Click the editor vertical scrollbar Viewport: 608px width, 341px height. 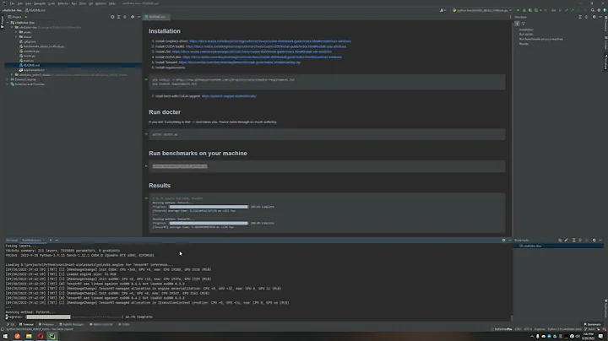(x=511, y=128)
